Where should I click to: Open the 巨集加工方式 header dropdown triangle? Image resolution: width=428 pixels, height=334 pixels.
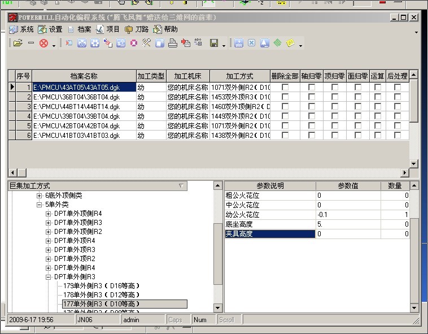pyautogui.click(x=181, y=186)
